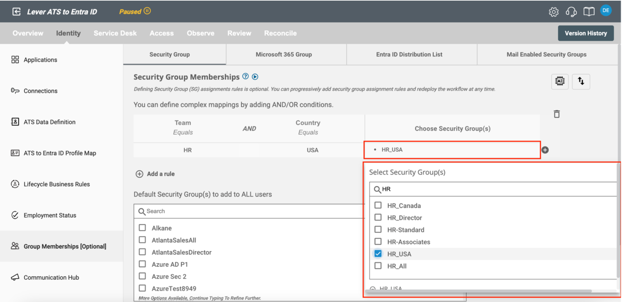Click the Version History button
622x302 pixels.
click(x=585, y=33)
